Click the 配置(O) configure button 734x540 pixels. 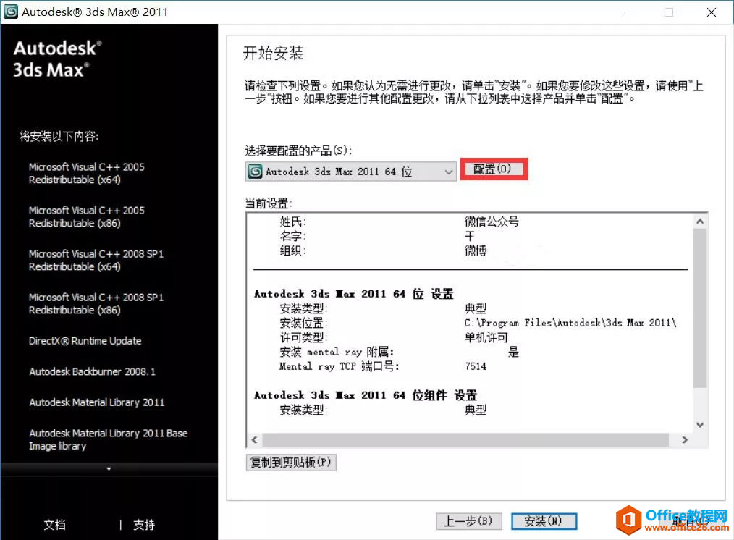494,169
